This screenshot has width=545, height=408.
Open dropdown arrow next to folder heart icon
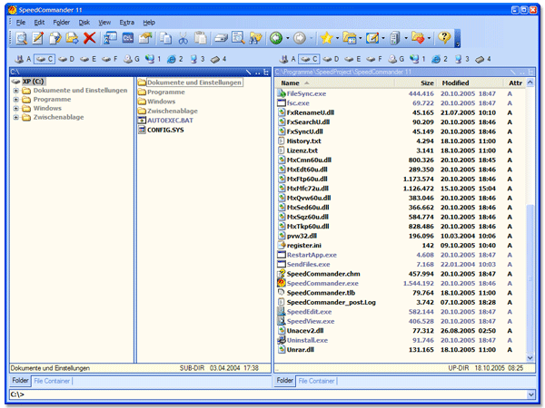point(429,38)
